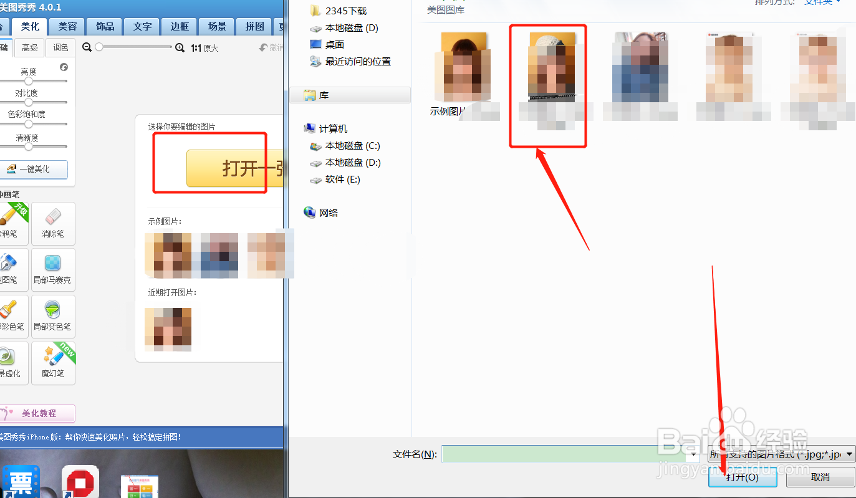The image size is (856, 498).
Task: Select the 库 libraries node
Action: coord(350,95)
